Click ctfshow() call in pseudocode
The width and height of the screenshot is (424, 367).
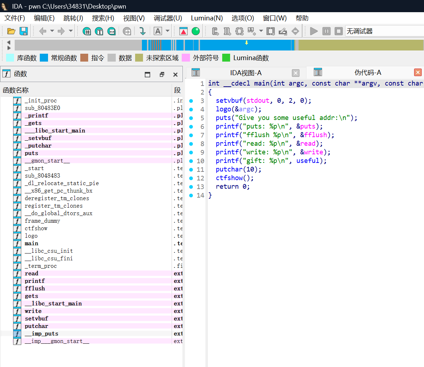[x=234, y=178]
